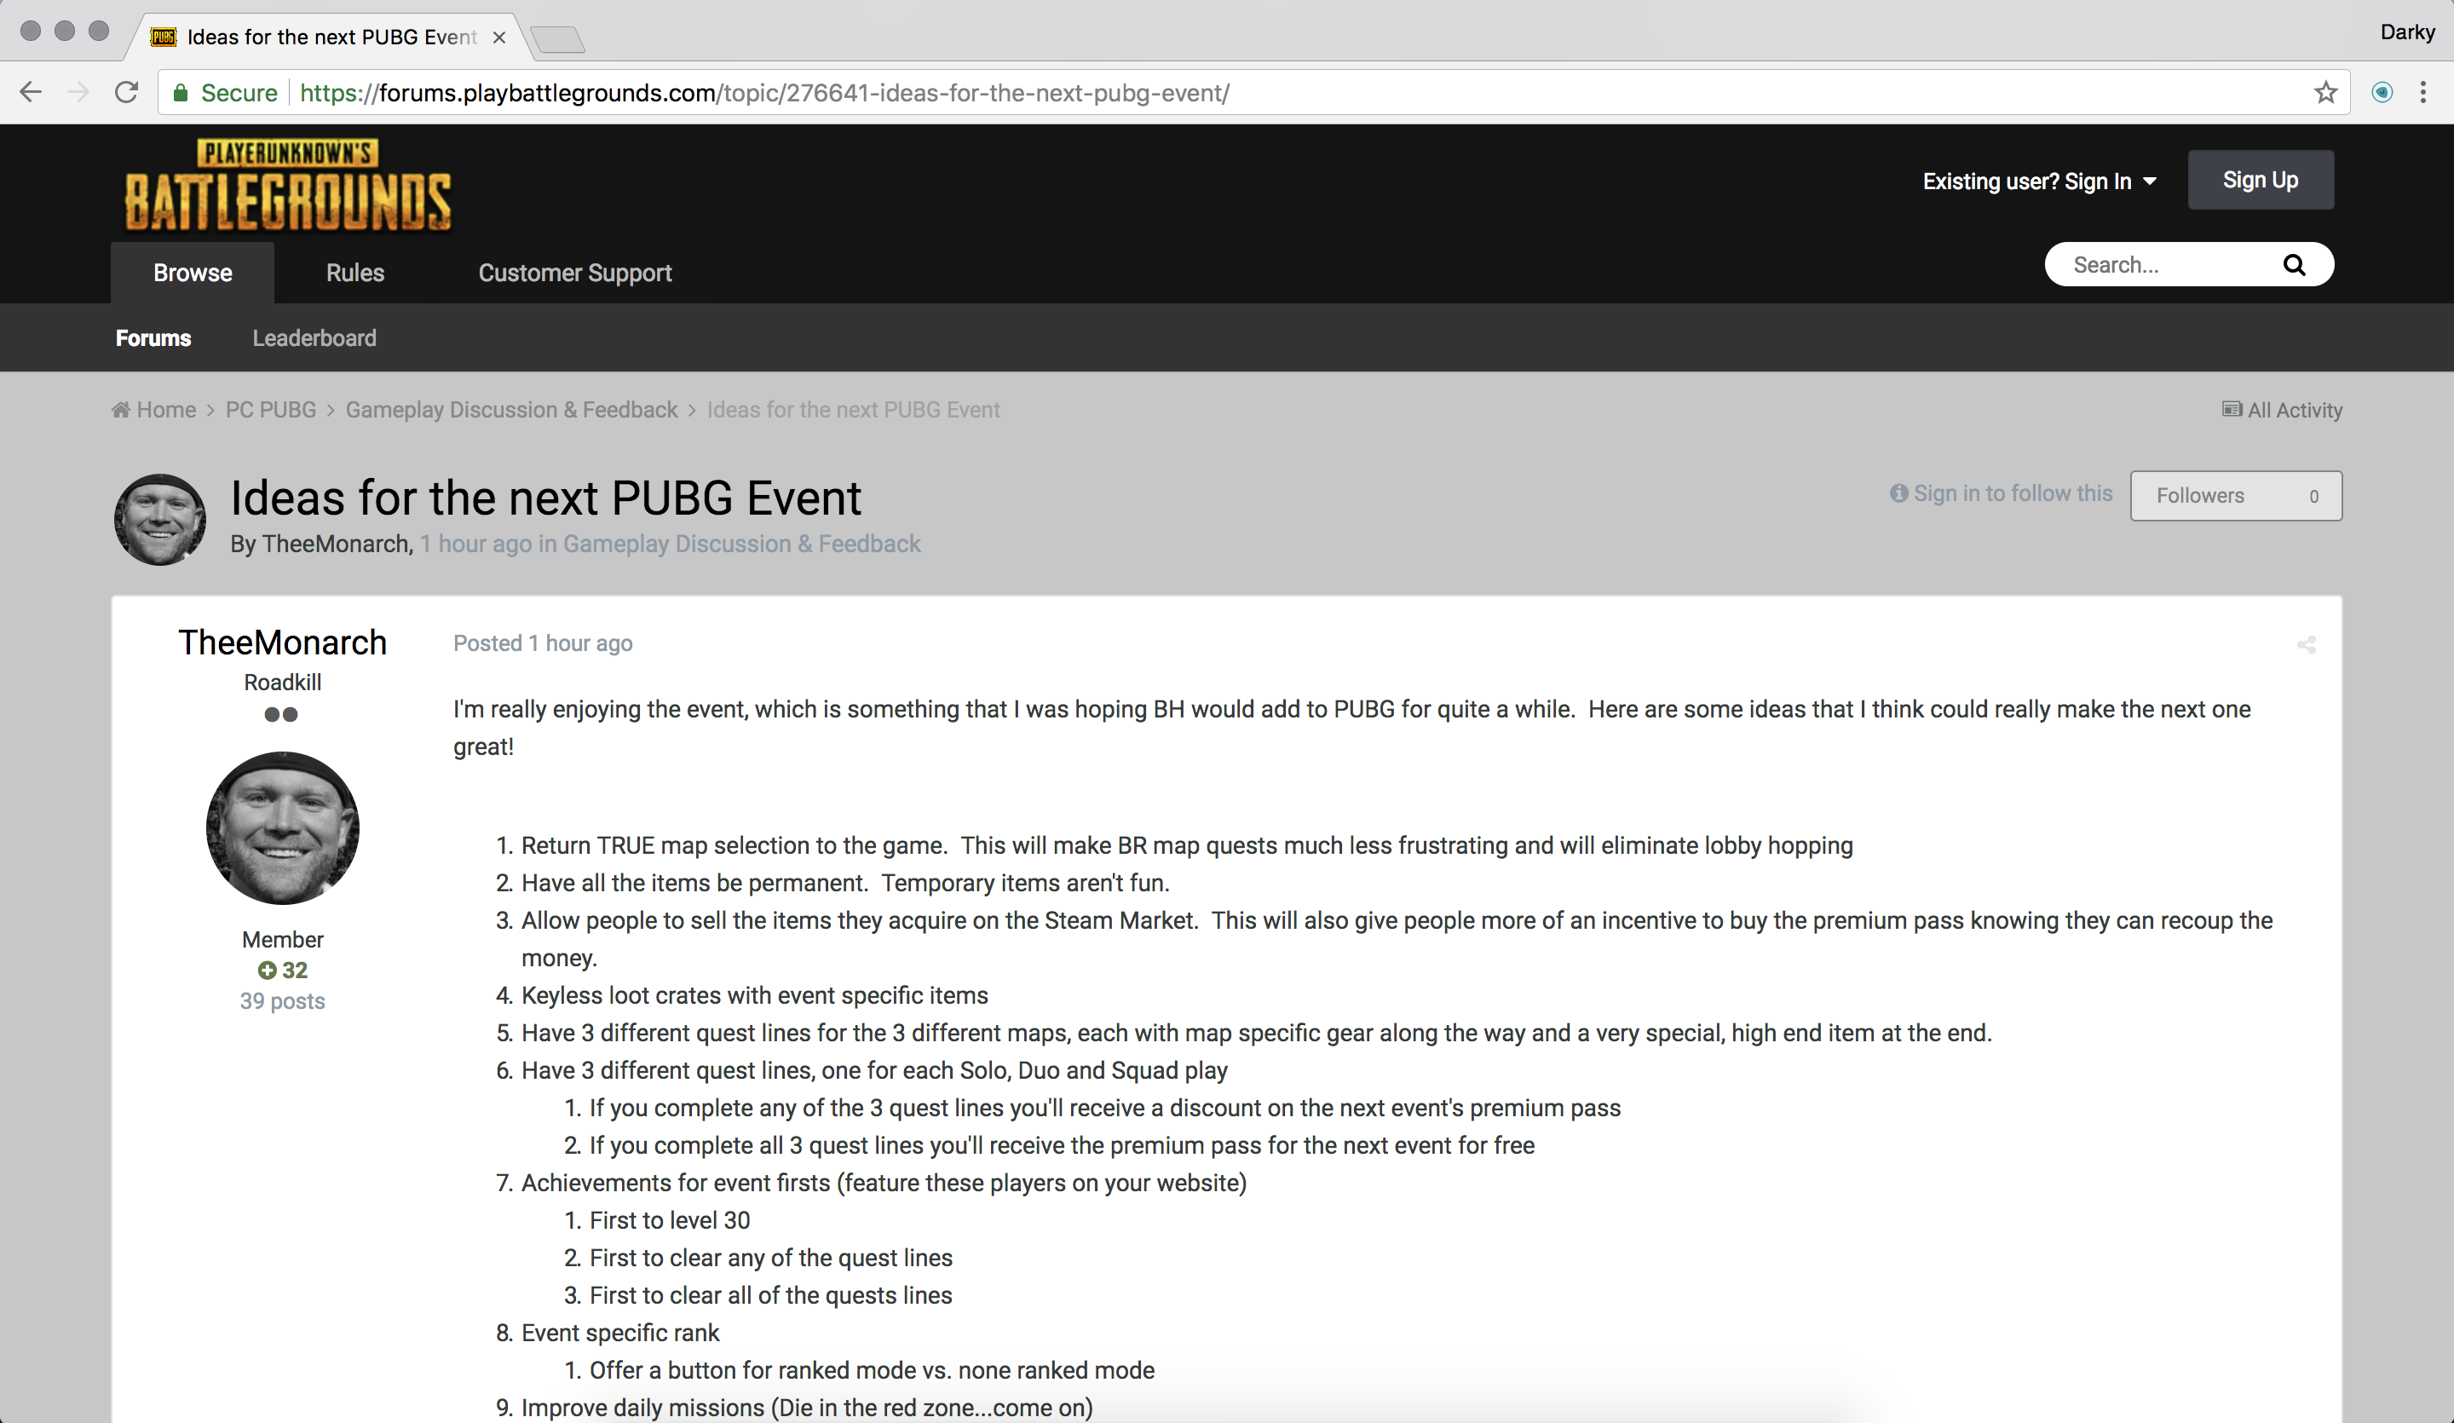Click TheeMonarch username in post sidebar
This screenshot has width=2454, height=1423.
pos(282,642)
